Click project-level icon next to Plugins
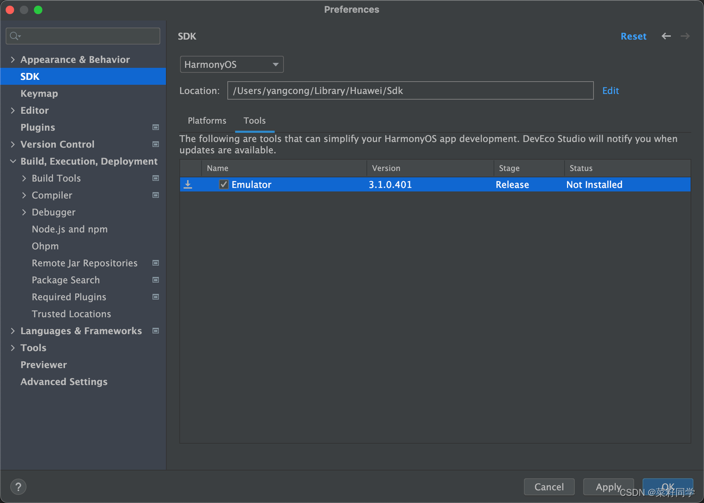704x503 pixels. coord(156,127)
